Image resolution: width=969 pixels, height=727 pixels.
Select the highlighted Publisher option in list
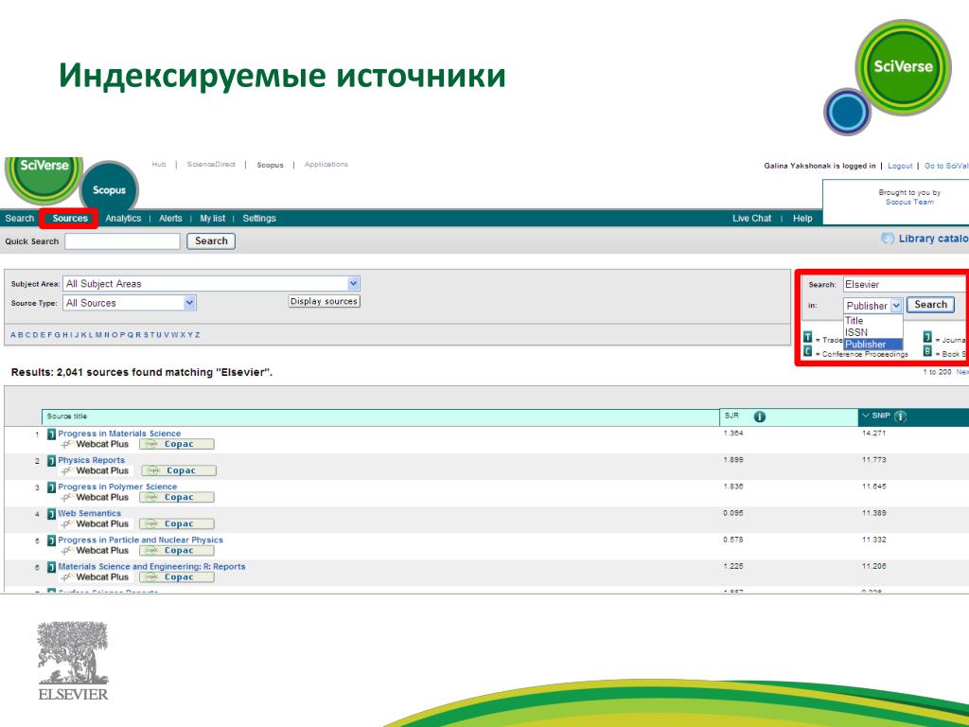click(872, 345)
